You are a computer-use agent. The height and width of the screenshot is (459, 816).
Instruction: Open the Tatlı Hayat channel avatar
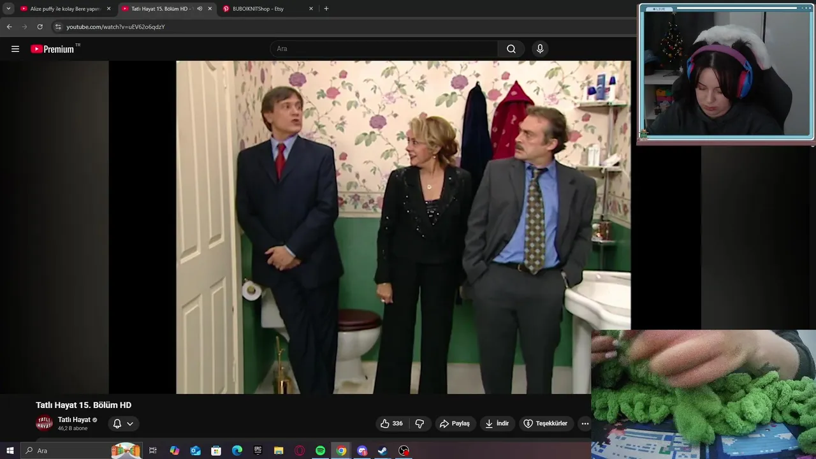click(x=44, y=423)
